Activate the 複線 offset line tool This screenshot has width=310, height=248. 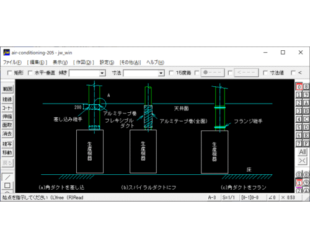point(7,99)
